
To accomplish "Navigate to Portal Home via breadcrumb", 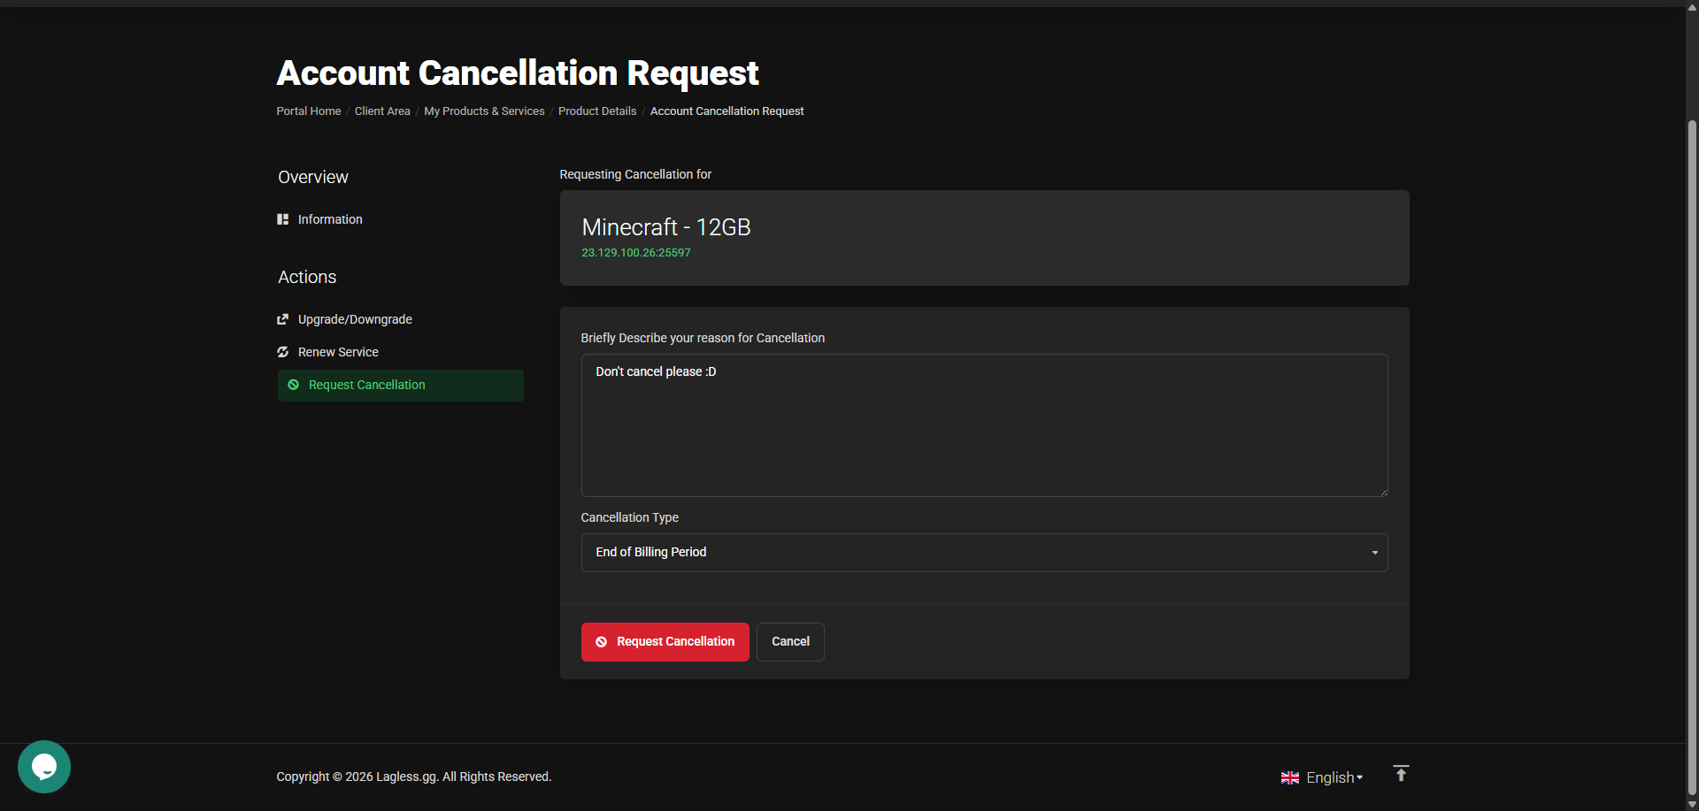I will click(308, 111).
